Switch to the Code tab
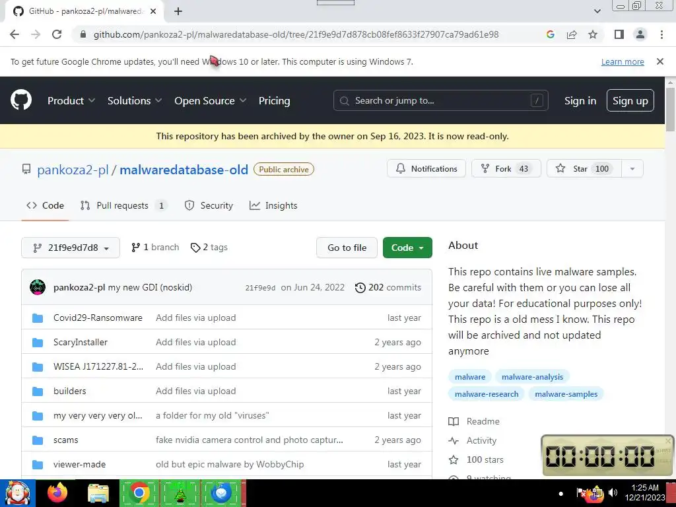 [46, 206]
